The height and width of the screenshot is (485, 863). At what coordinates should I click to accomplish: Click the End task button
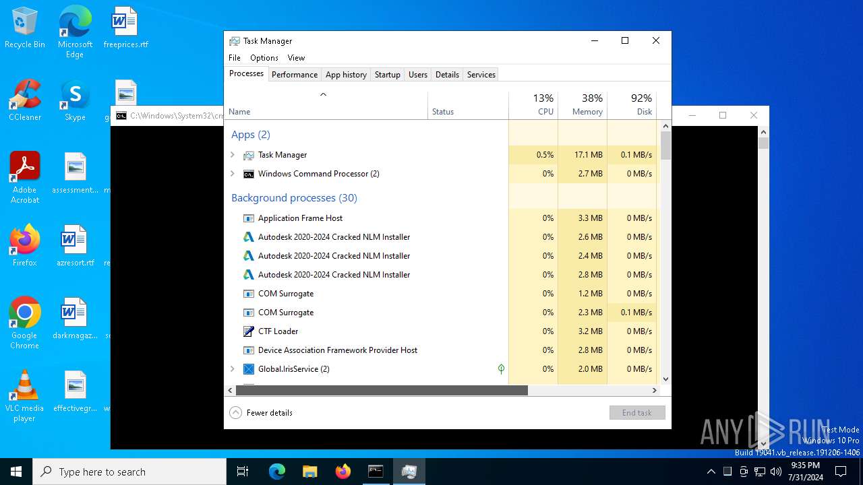pyautogui.click(x=637, y=413)
